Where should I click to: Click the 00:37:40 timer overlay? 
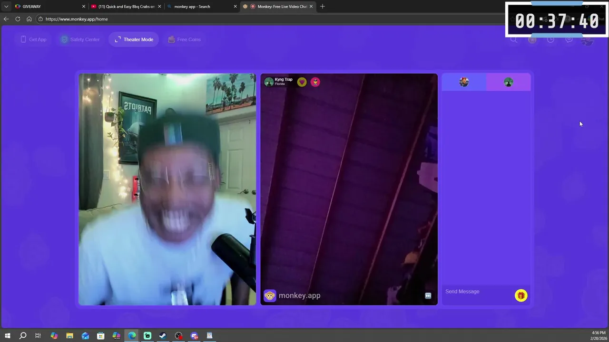click(557, 20)
